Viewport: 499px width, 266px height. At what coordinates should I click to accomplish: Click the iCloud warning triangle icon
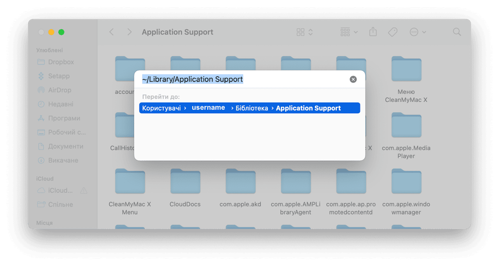point(84,191)
